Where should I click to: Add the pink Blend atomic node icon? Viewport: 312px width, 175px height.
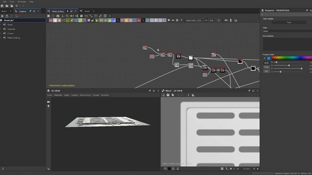coord(51,20)
